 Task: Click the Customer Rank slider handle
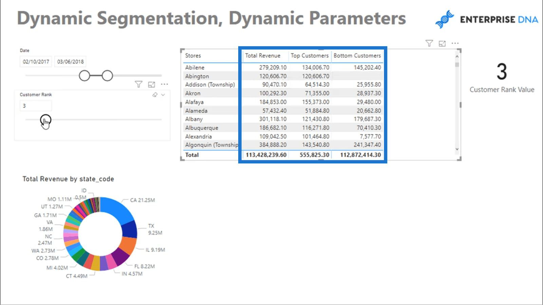click(45, 120)
